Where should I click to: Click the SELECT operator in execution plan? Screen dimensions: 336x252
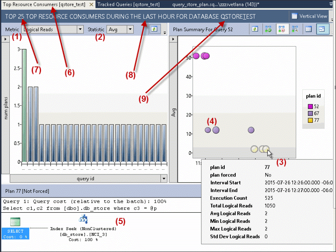point(15,228)
